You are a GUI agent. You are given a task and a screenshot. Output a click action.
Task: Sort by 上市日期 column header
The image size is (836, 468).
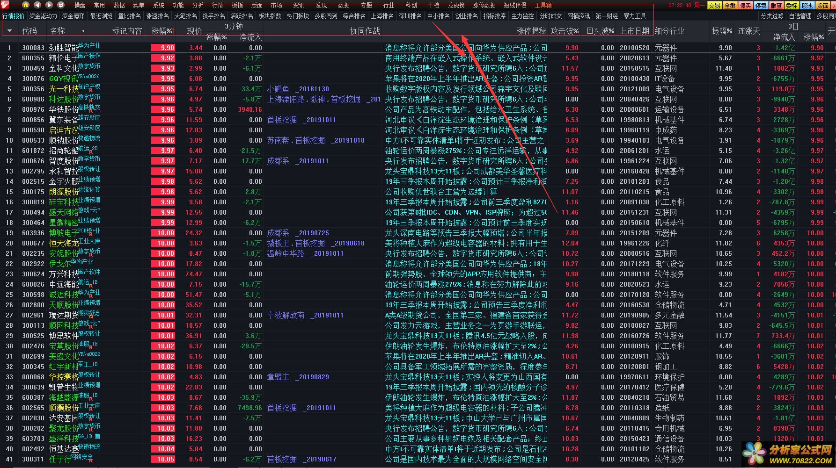pyautogui.click(x=634, y=31)
